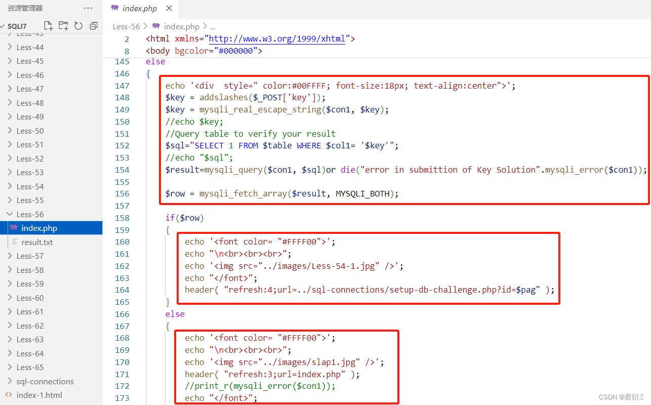Open the Less-52 folder
This screenshot has width=651, height=405.
click(51, 158)
